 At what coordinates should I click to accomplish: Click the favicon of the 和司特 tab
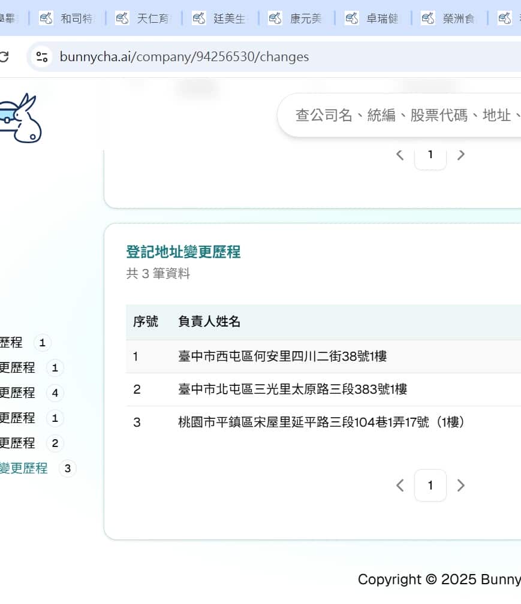click(46, 19)
